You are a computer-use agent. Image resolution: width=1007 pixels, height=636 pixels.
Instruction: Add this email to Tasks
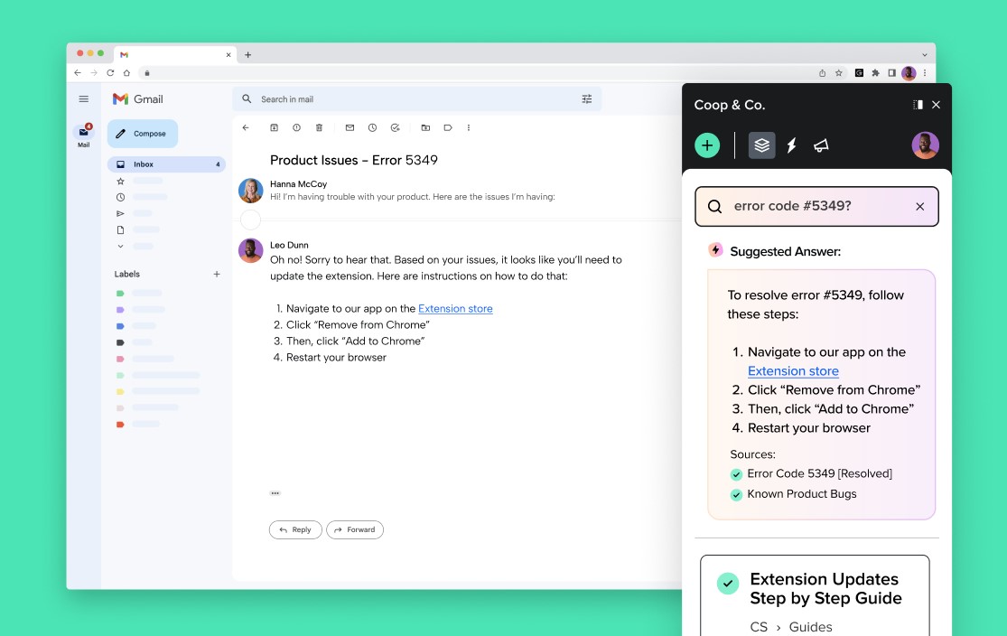(395, 128)
